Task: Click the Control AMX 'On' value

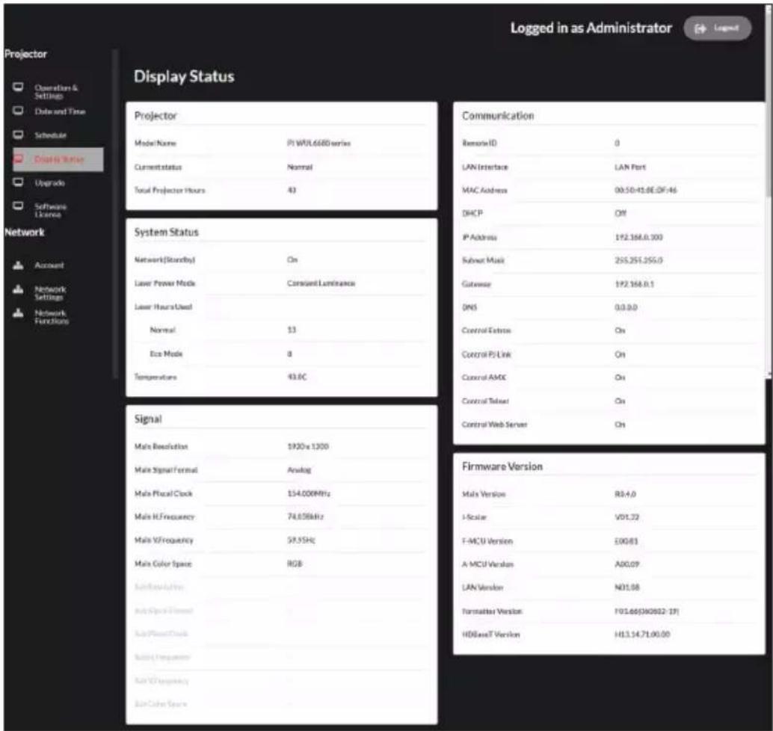Action: tap(620, 377)
